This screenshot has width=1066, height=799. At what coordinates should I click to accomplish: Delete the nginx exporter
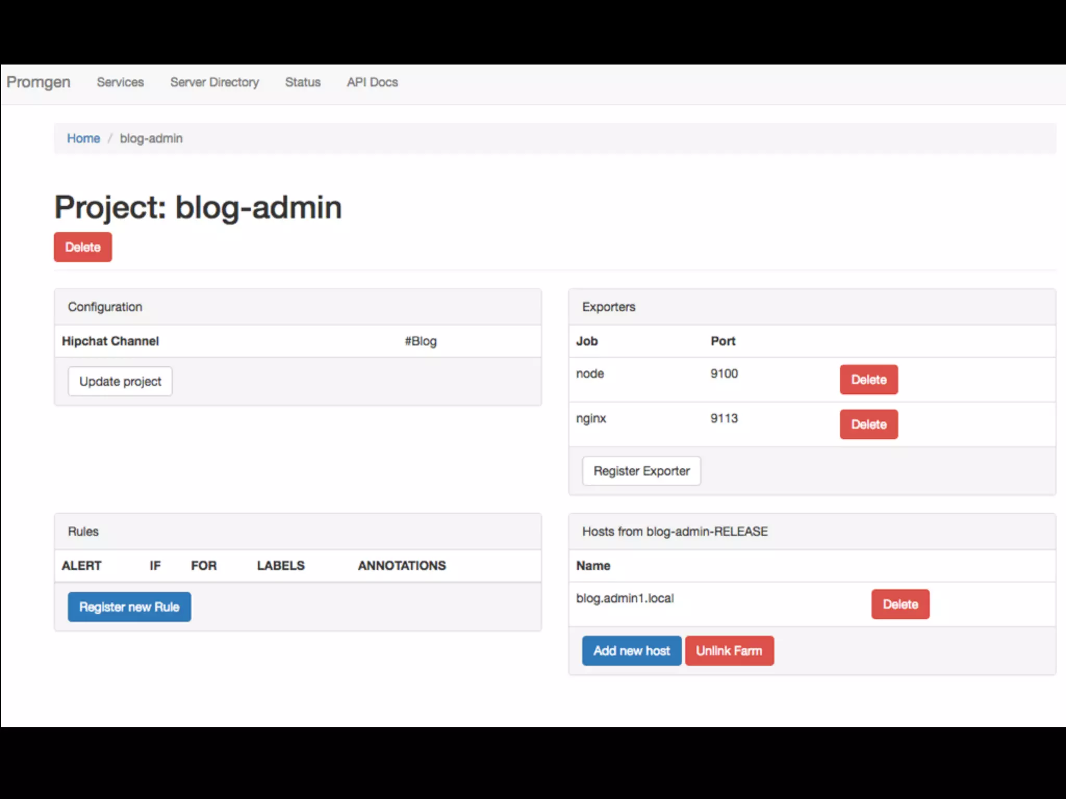tap(868, 424)
